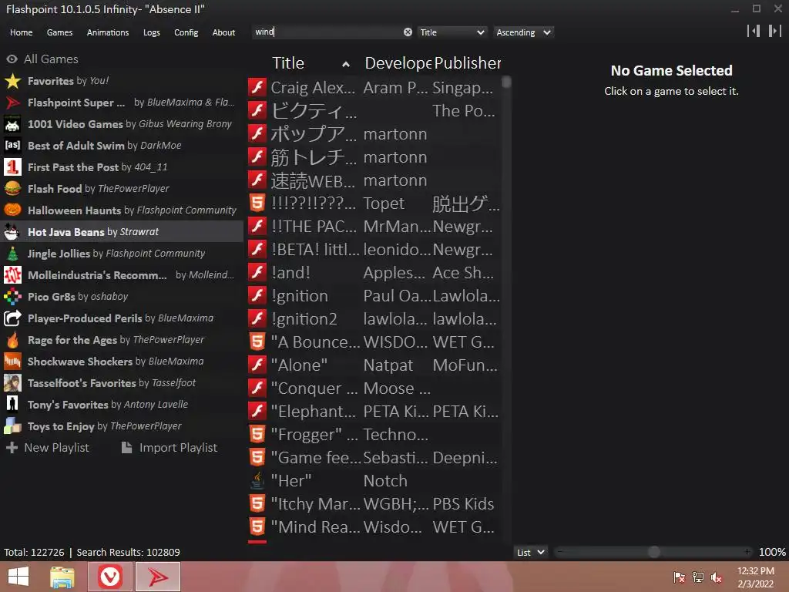
Task: Click the Rage for the Ages flame icon
Action: point(12,340)
